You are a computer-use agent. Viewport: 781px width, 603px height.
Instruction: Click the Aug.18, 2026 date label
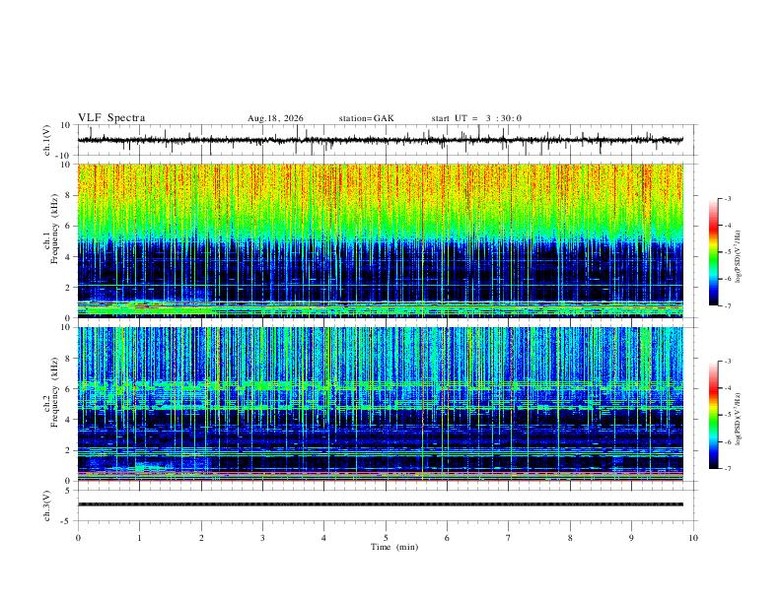[x=275, y=118]
